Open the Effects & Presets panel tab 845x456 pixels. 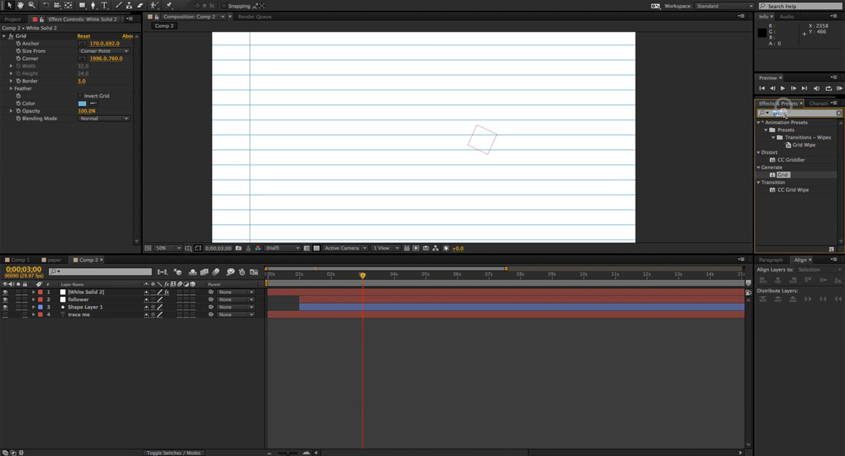click(777, 103)
